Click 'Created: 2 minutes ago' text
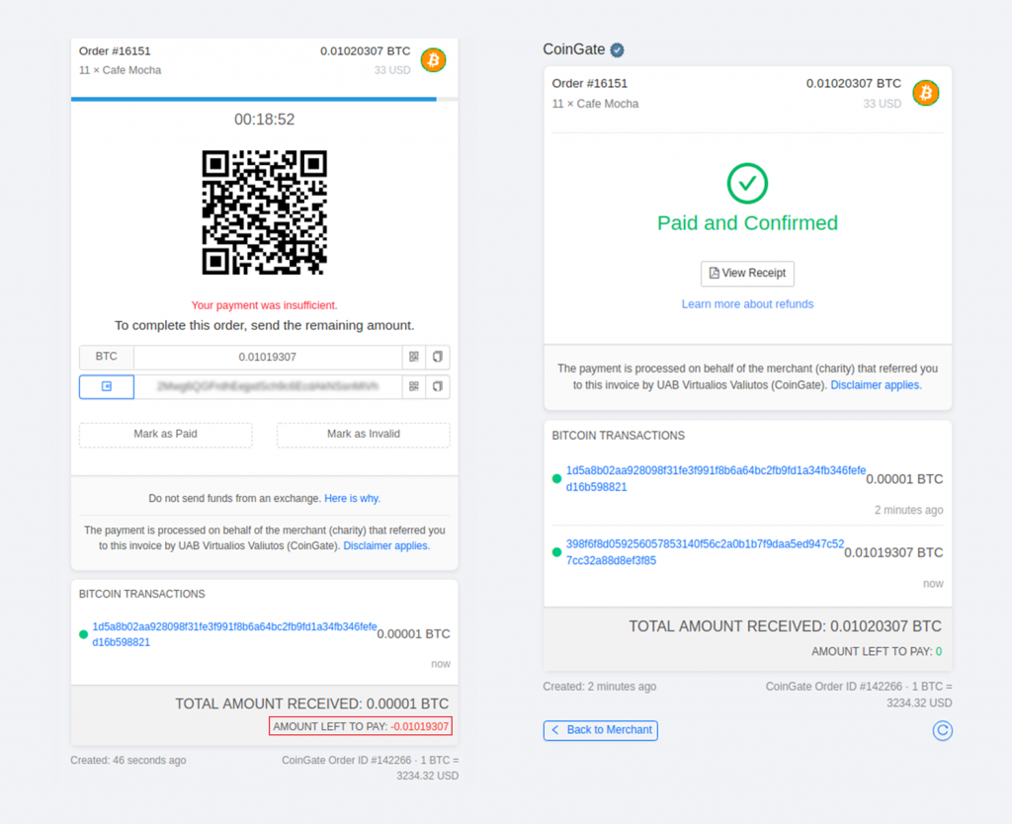 [600, 687]
